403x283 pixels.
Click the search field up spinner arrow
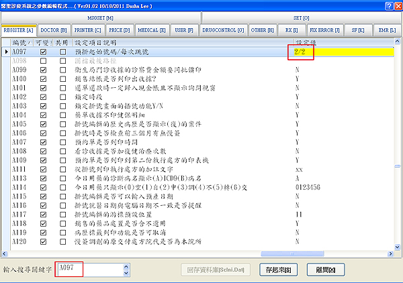click(126, 267)
